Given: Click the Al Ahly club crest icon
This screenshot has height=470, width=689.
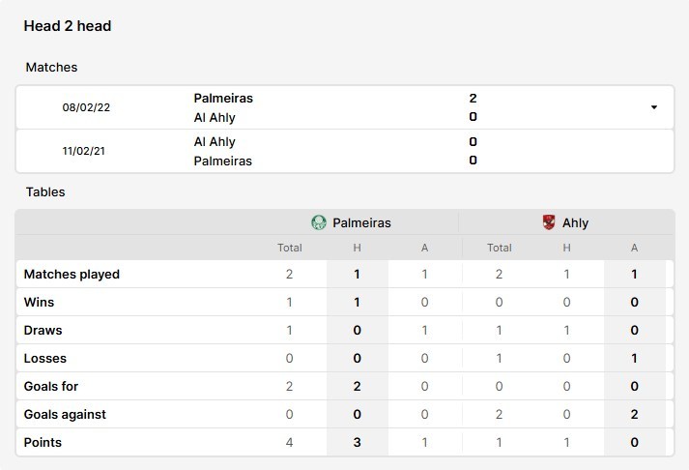Looking at the screenshot, I should point(548,222).
